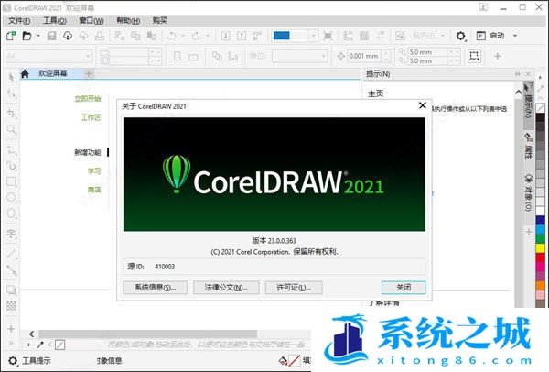The width and height of the screenshot is (549, 372).
Task: Open the 对象 docker side tab
Action: pyautogui.click(x=528, y=192)
